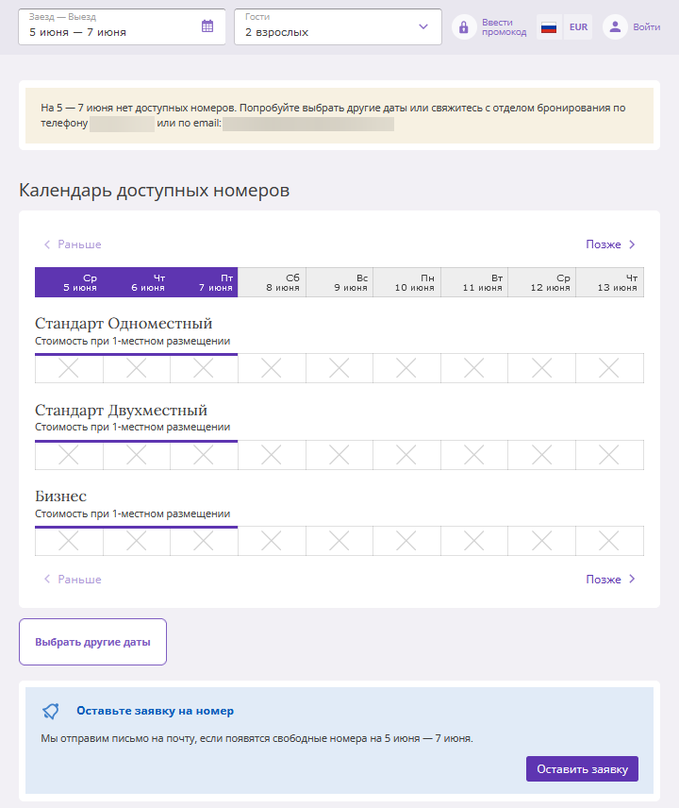The height and width of the screenshot is (808, 679).
Task: Click bottom Позже navigation link
Action: [x=604, y=580]
